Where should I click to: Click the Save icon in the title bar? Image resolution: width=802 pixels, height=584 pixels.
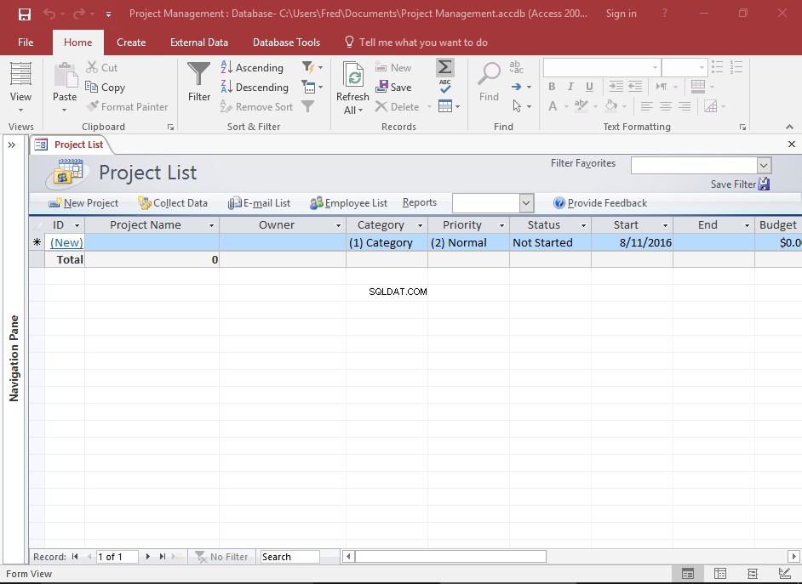click(24, 14)
